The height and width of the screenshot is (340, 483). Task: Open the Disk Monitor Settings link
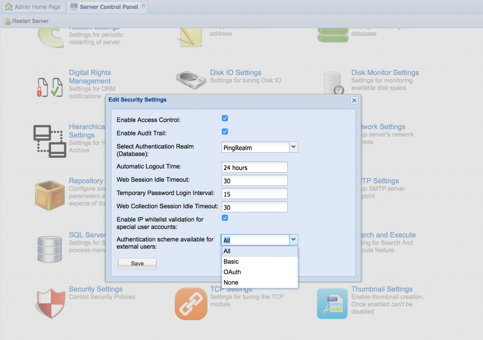385,73
